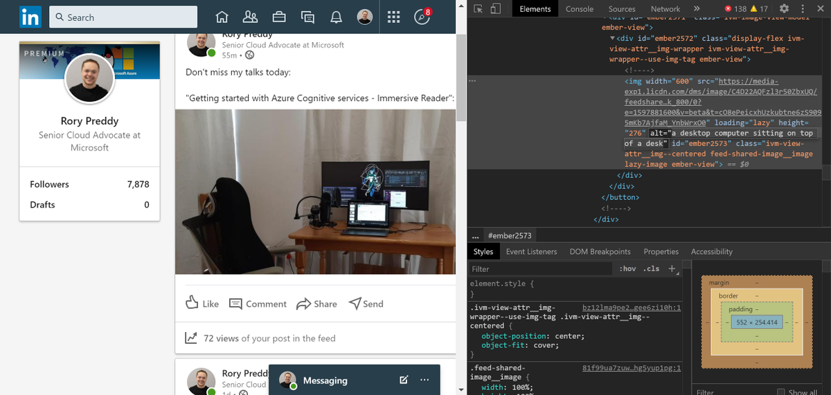Click the #ember2573 breadcrumb
831x395 pixels.
point(510,237)
